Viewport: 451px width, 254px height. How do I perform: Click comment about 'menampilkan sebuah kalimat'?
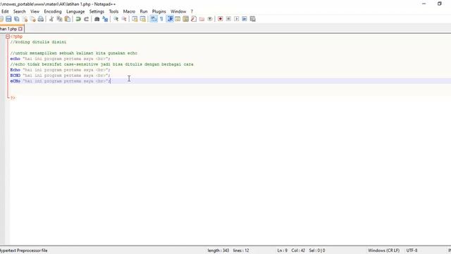[x=74, y=54]
